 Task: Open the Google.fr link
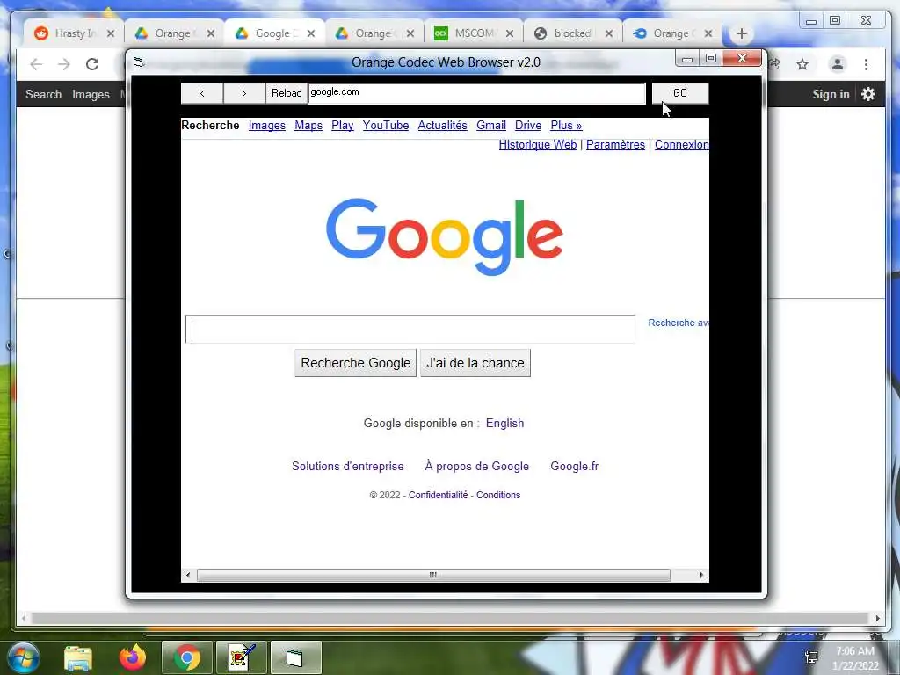575,466
